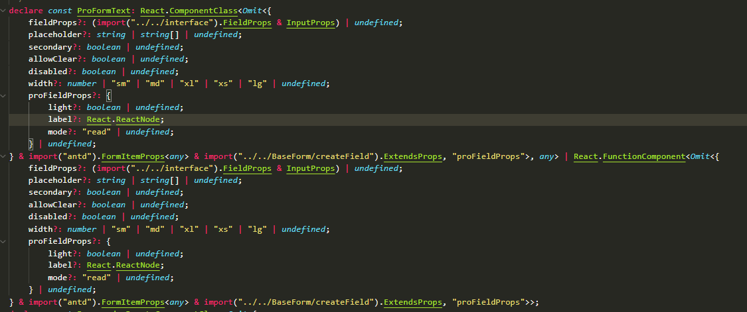
Task: Click the 'const' keyword before ProFormText
Action: pos(60,11)
